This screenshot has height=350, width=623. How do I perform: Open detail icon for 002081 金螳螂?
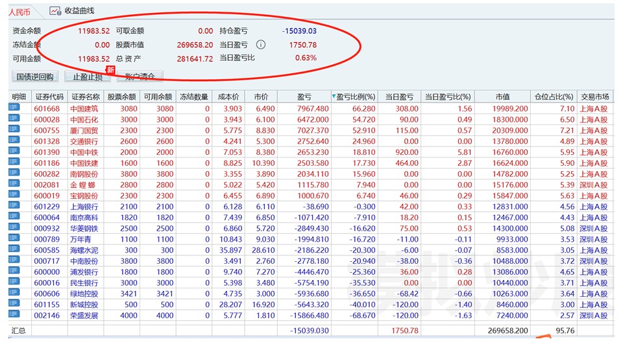pyautogui.click(x=14, y=183)
